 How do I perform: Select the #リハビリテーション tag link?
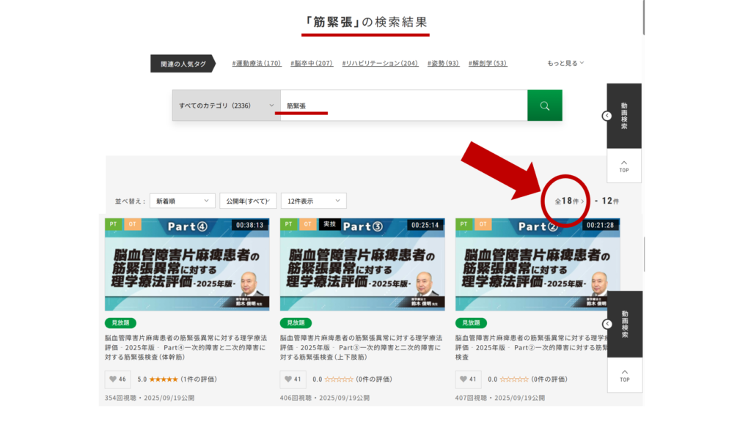tap(380, 63)
